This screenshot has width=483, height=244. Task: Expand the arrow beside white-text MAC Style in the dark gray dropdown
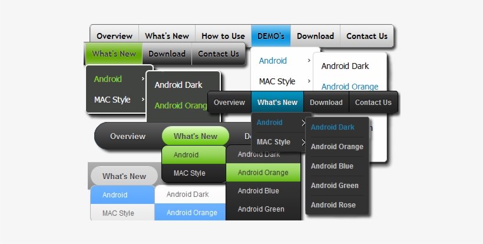point(143,99)
